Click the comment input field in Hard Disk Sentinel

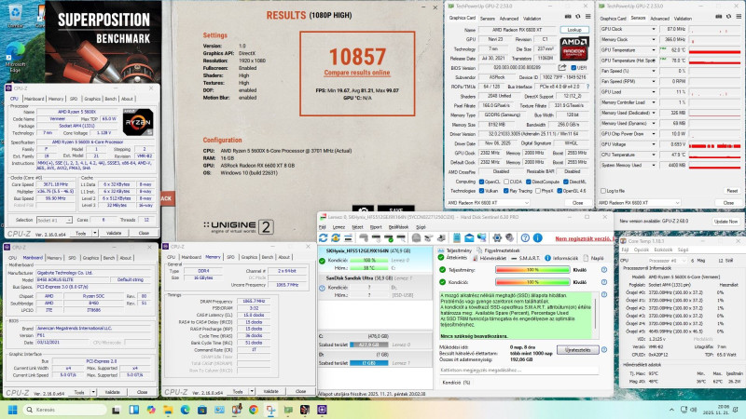pos(518,370)
